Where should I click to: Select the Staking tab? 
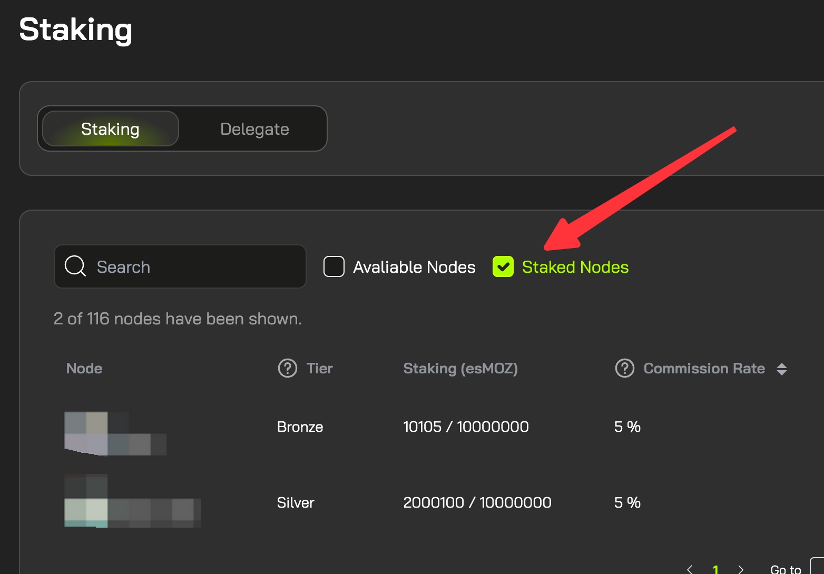(x=110, y=128)
